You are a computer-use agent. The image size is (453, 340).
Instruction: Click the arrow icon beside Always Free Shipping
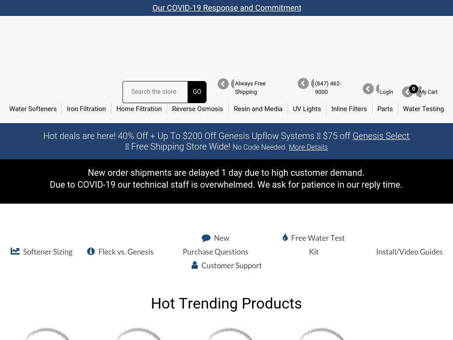pos(223,84)
